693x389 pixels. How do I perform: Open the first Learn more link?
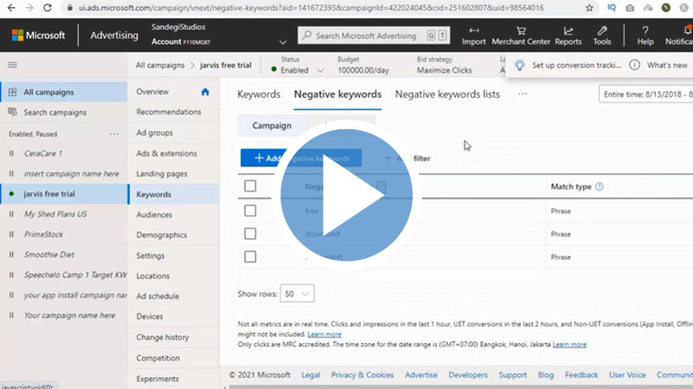click(324, 334)
